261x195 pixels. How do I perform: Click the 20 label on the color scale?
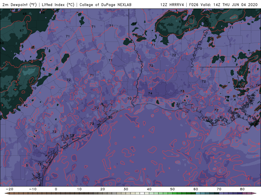(102, 189)
